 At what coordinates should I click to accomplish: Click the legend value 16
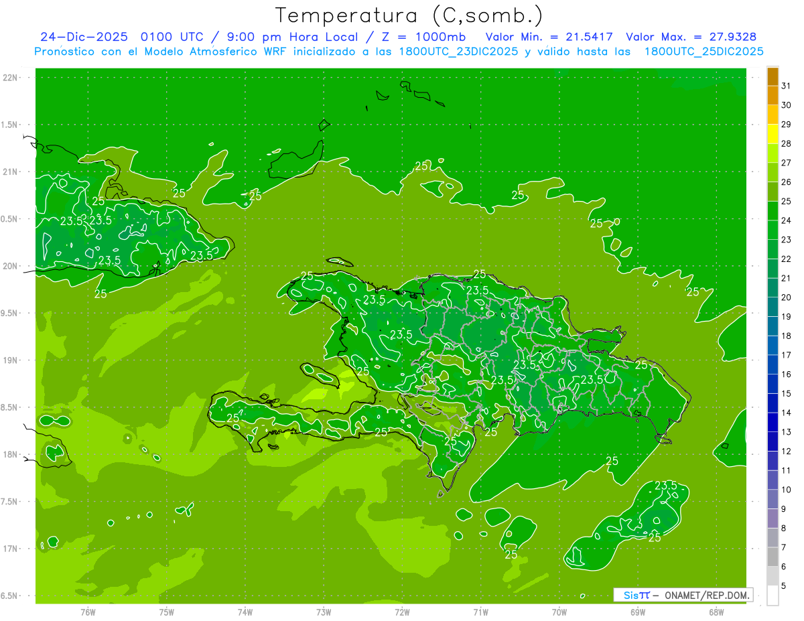pyautogui.click(x=787, y=374)
